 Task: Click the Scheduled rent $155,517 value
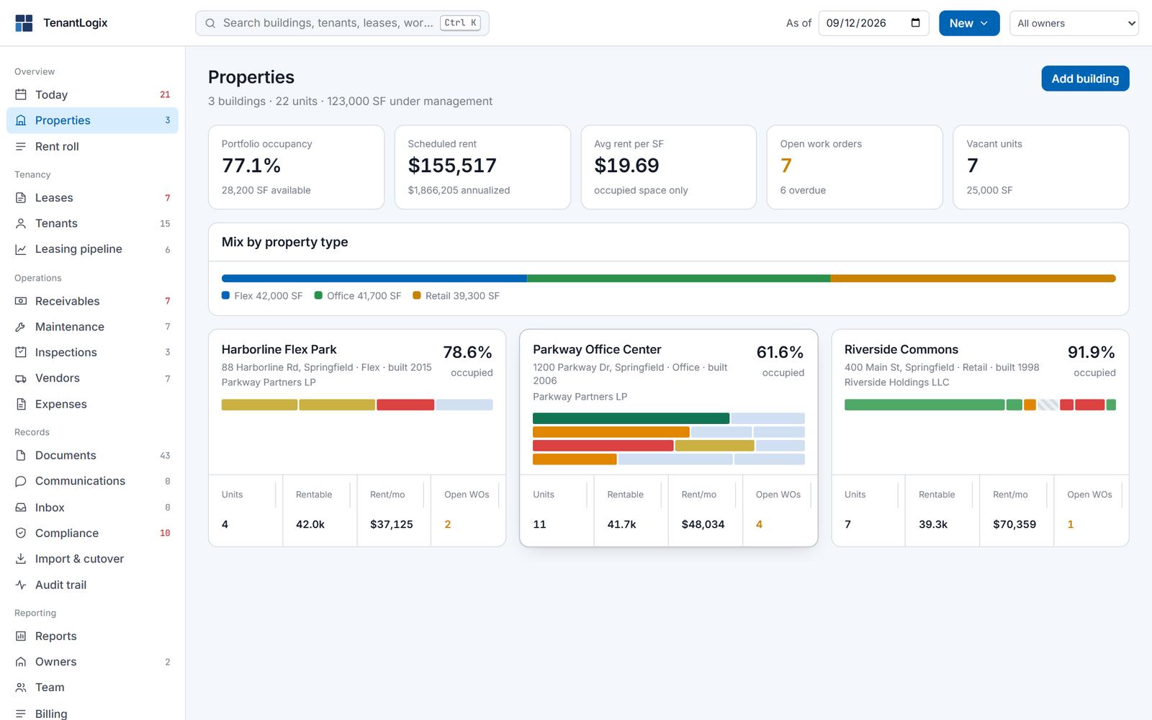[x=452, y=166]
